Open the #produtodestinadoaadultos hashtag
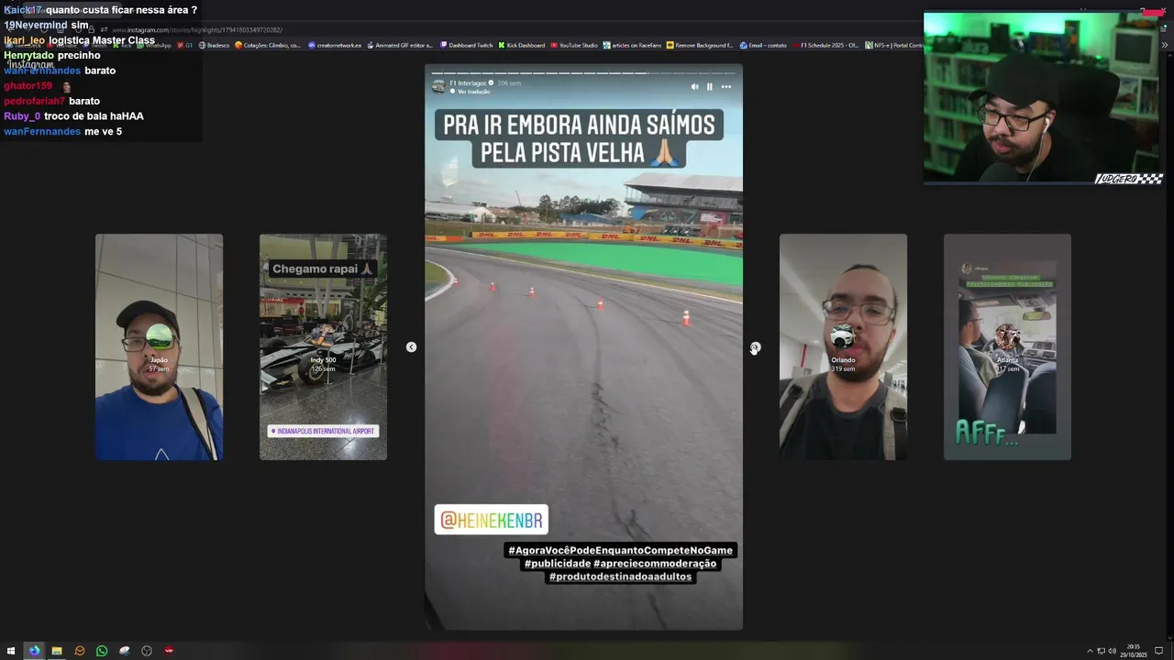The image size is (1174, 660). point(620,577)
